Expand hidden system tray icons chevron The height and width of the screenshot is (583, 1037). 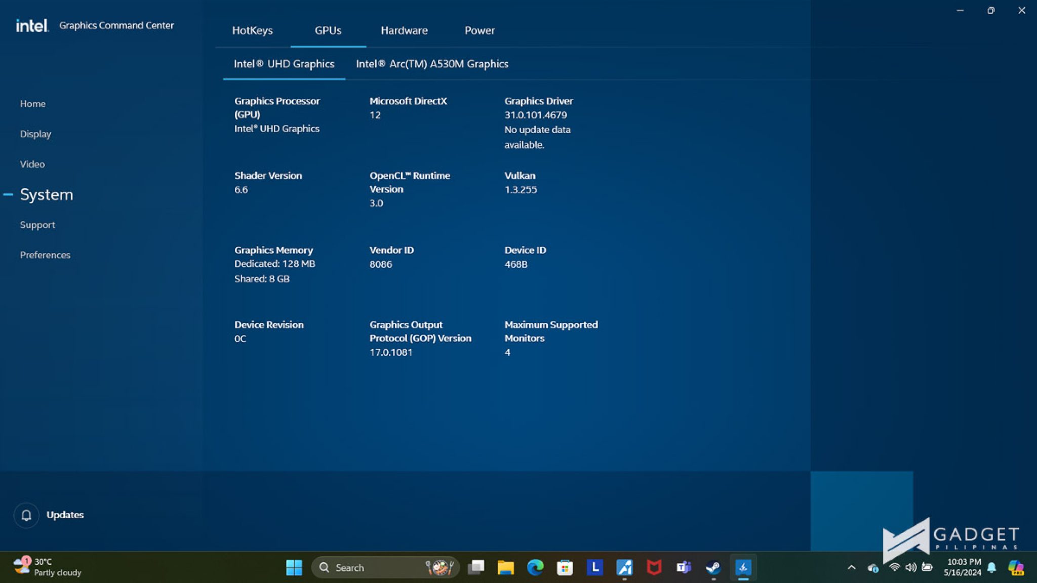click(x=851, y=567)
